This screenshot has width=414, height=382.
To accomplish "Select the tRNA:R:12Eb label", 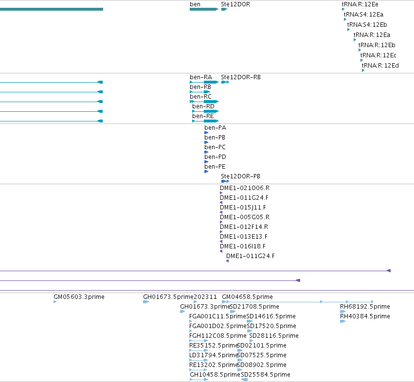I will (x=377, y=45).
